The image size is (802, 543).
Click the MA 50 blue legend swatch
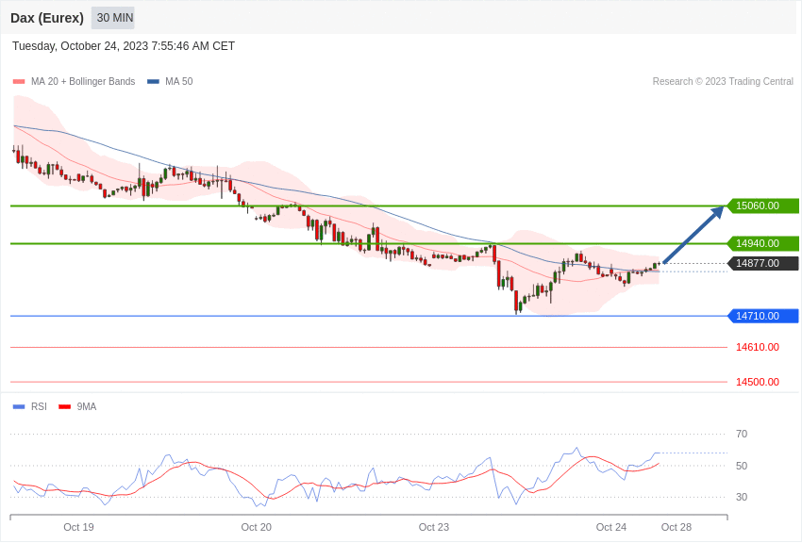pos(153,81)
